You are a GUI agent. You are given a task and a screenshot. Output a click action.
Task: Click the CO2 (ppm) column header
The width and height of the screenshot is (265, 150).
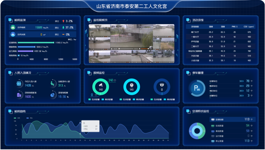[x=249, y=27]
